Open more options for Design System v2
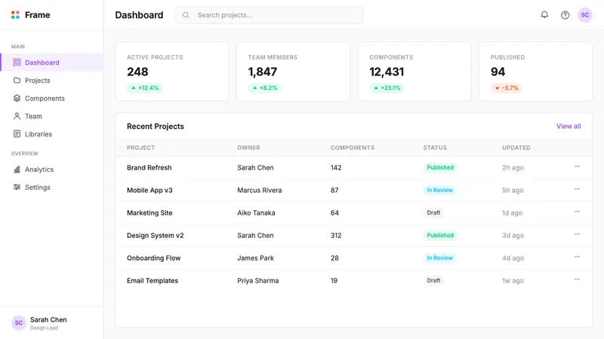This screenshot has width=604, height=339. pos(577,234)
